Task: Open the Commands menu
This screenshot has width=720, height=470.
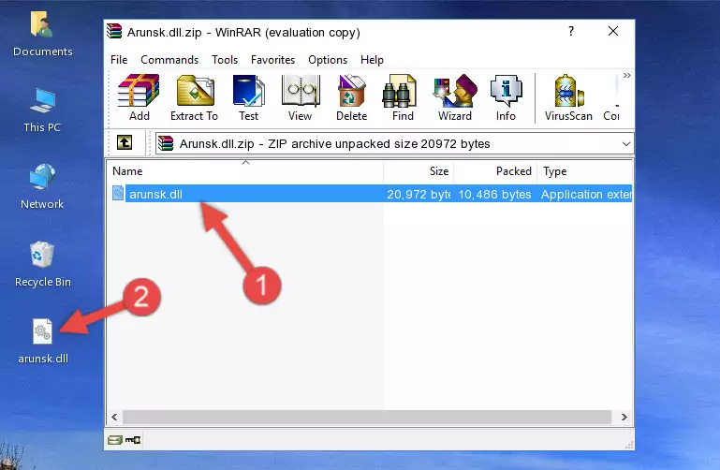Action: (169, 60)
